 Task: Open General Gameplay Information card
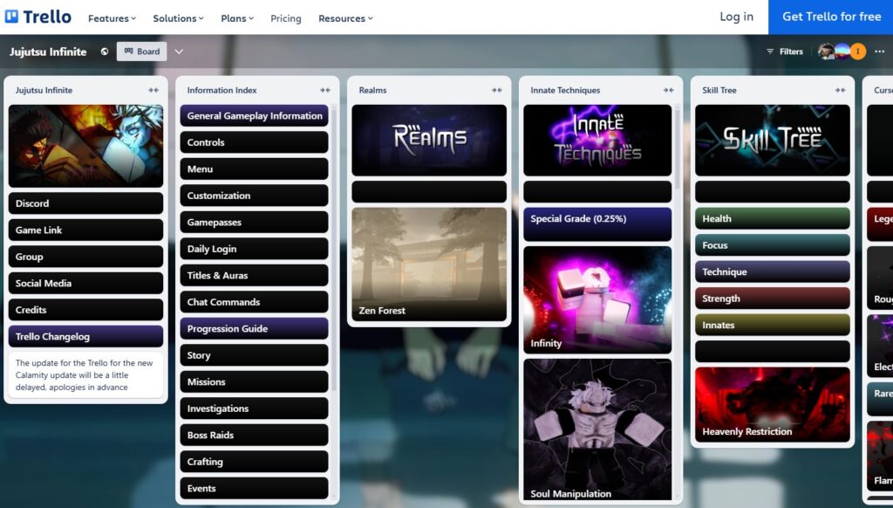coord(254,116)
